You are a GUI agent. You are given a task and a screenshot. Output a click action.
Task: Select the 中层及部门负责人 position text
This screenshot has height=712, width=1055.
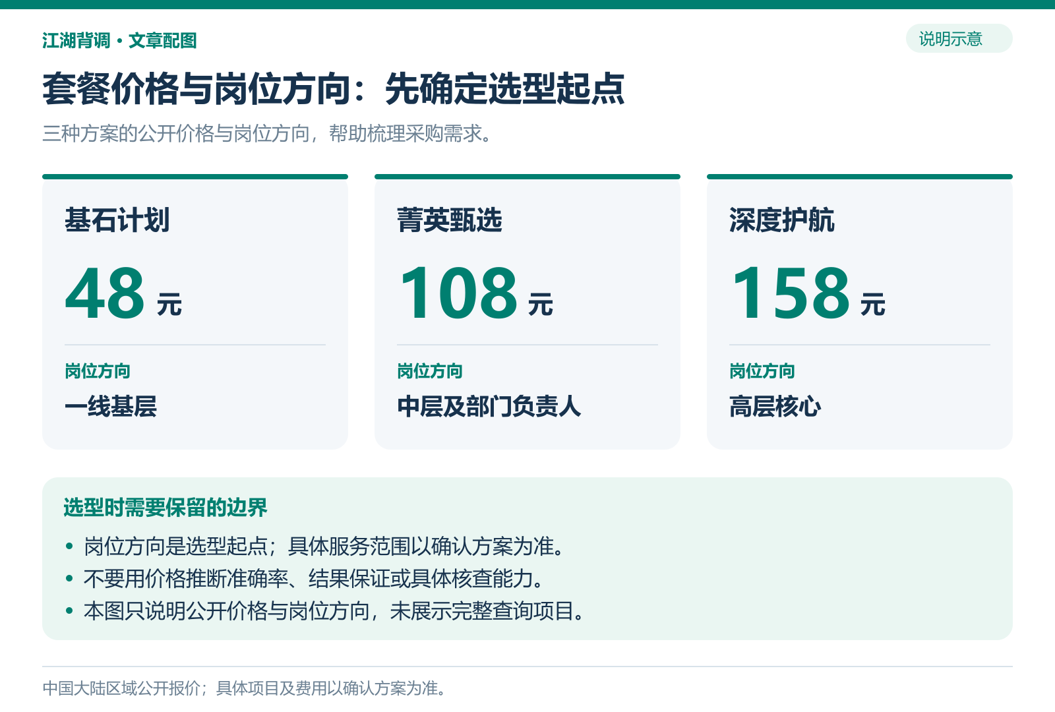pos(489,406)
